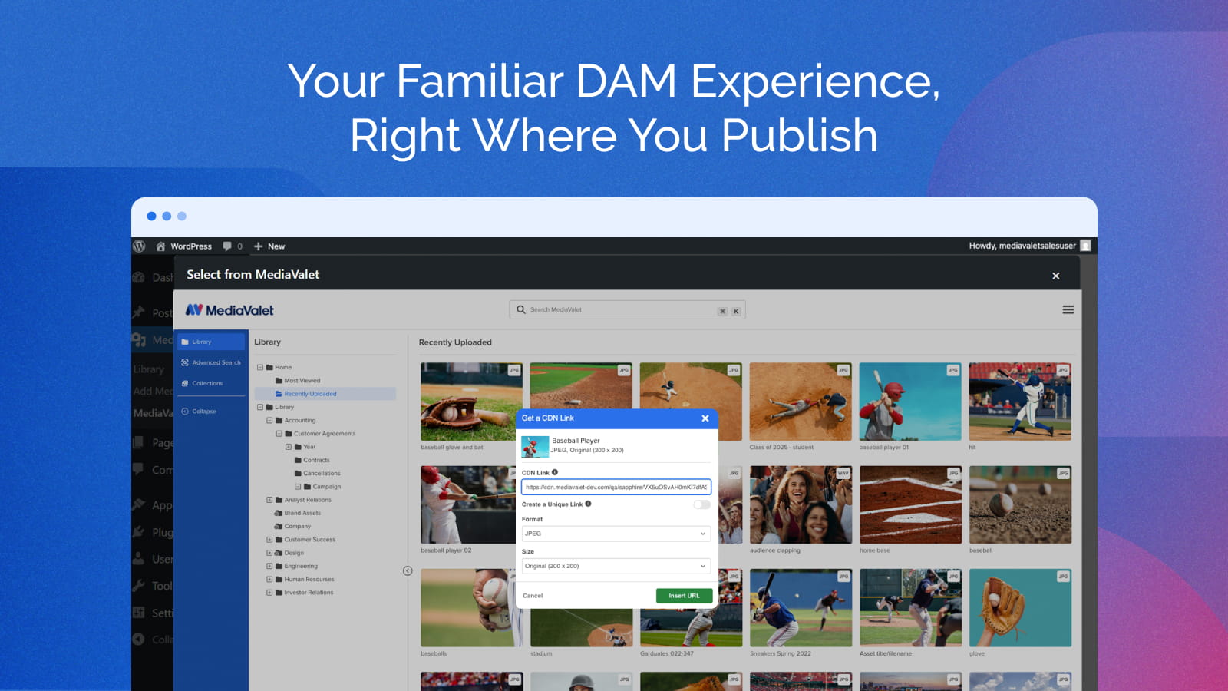This screenshot has height=691, width=1228.
Task: Select the glove asset thumbnail
Action: pos(1020,608)
